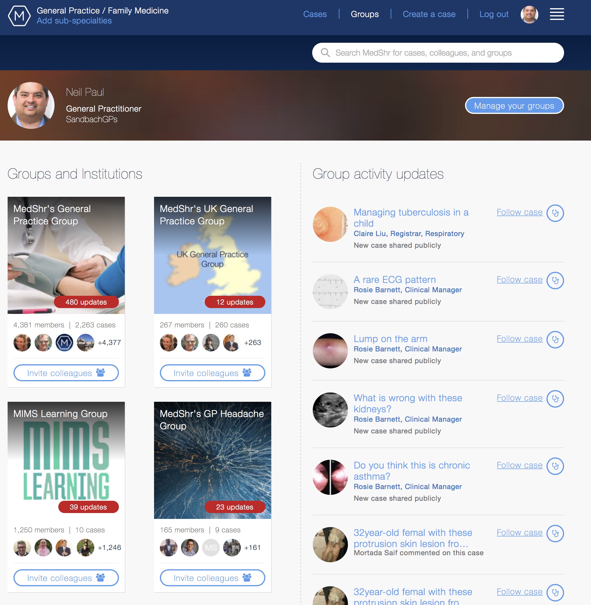The image size is (591, 605).
Task: Follow the case Mortada Saif commented on
Action: coord(520,533)
